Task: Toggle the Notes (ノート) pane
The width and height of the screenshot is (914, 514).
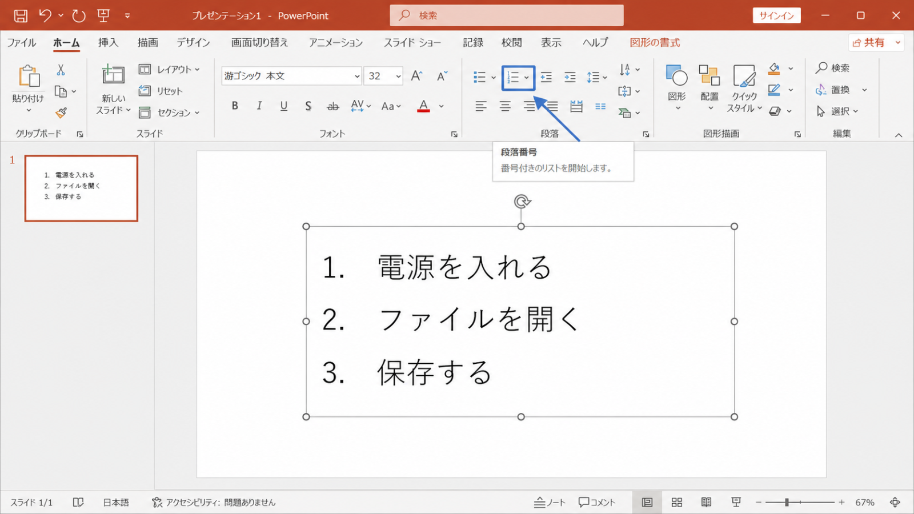Action: pyautogui.click(x=550, y=503)
